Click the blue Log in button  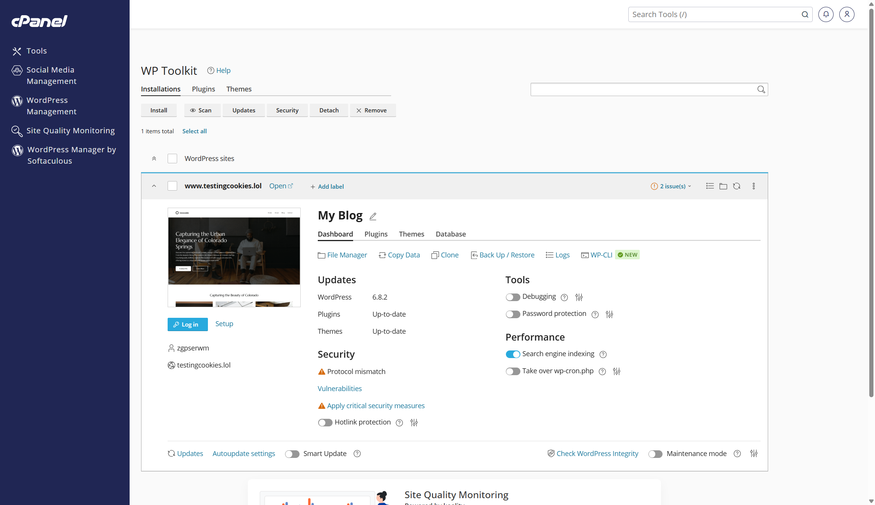187,324
